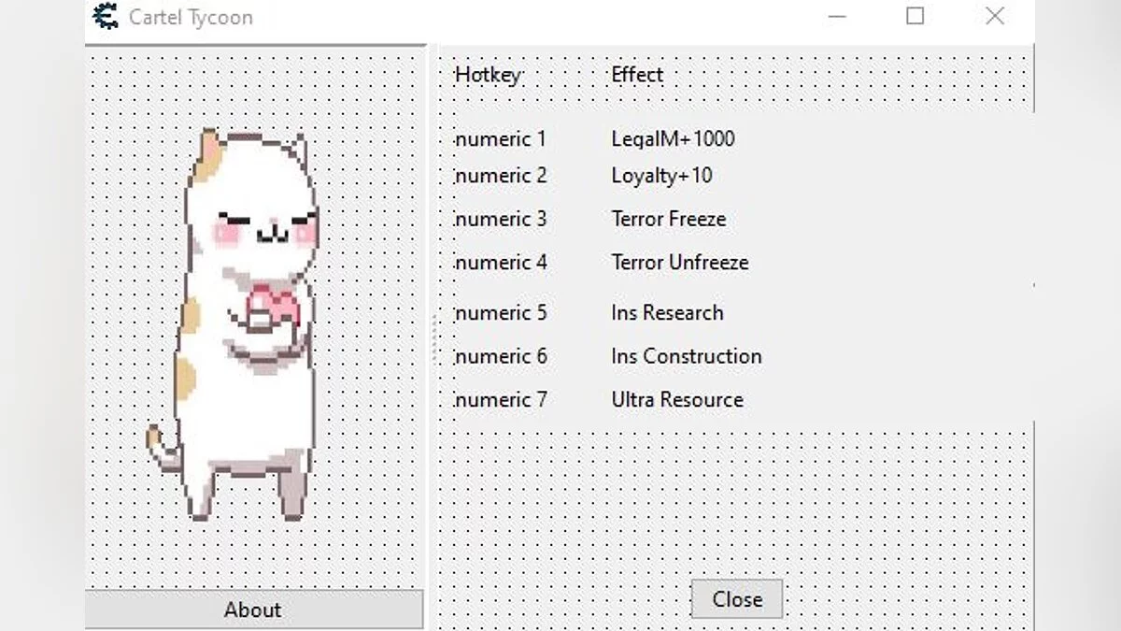Click the 'Ultra Resource' effect text
The image size is (1121, 631).
click(x=677, y=400)
